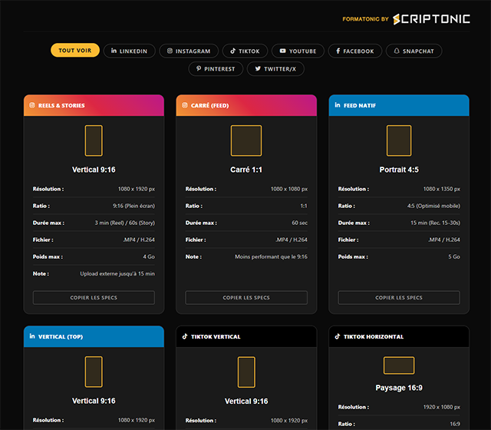This screenshot has width=491, height=430.
Task: Filter formats by Instagram
Action: [x=189, y=51]
